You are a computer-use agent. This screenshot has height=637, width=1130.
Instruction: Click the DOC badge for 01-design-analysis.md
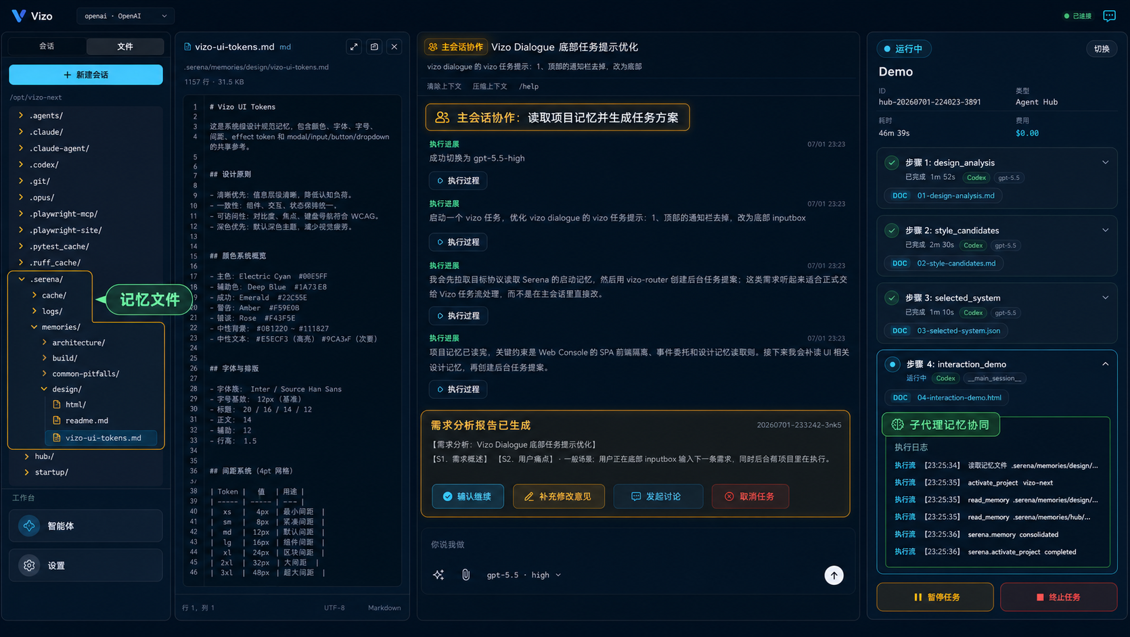click(899, 195)
